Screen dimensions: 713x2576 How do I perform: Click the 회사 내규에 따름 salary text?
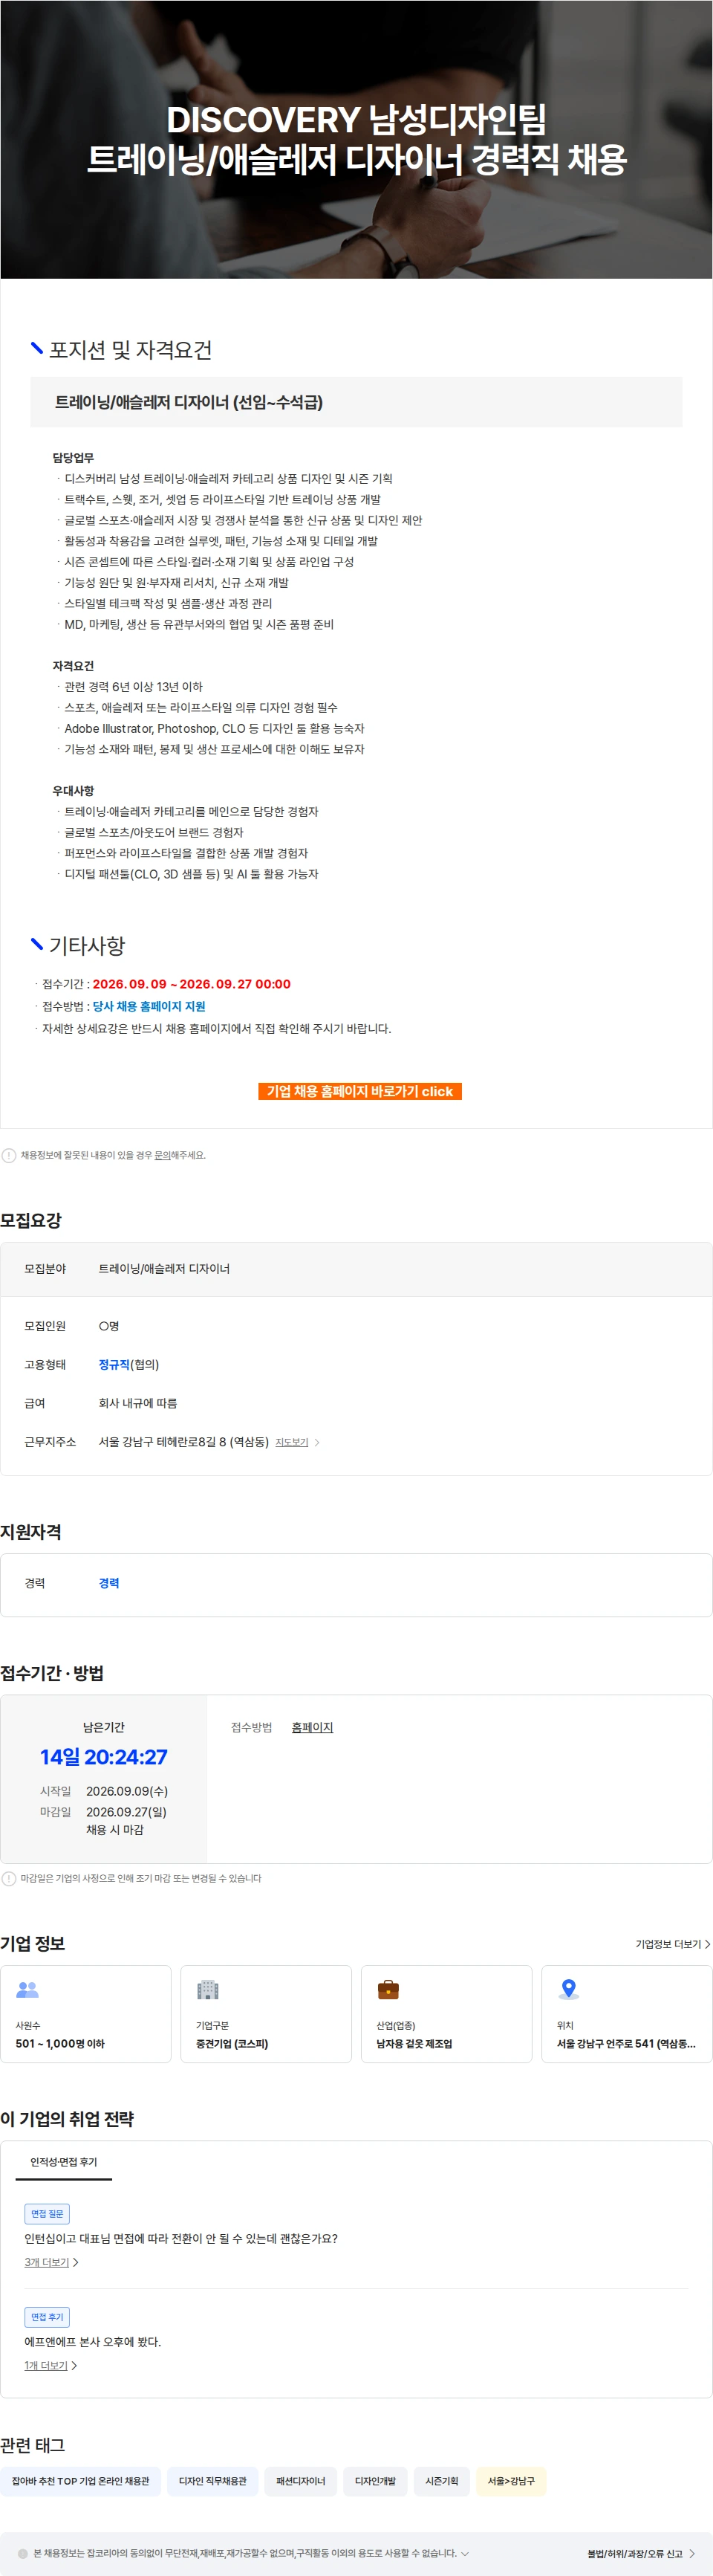point(138,1403)
